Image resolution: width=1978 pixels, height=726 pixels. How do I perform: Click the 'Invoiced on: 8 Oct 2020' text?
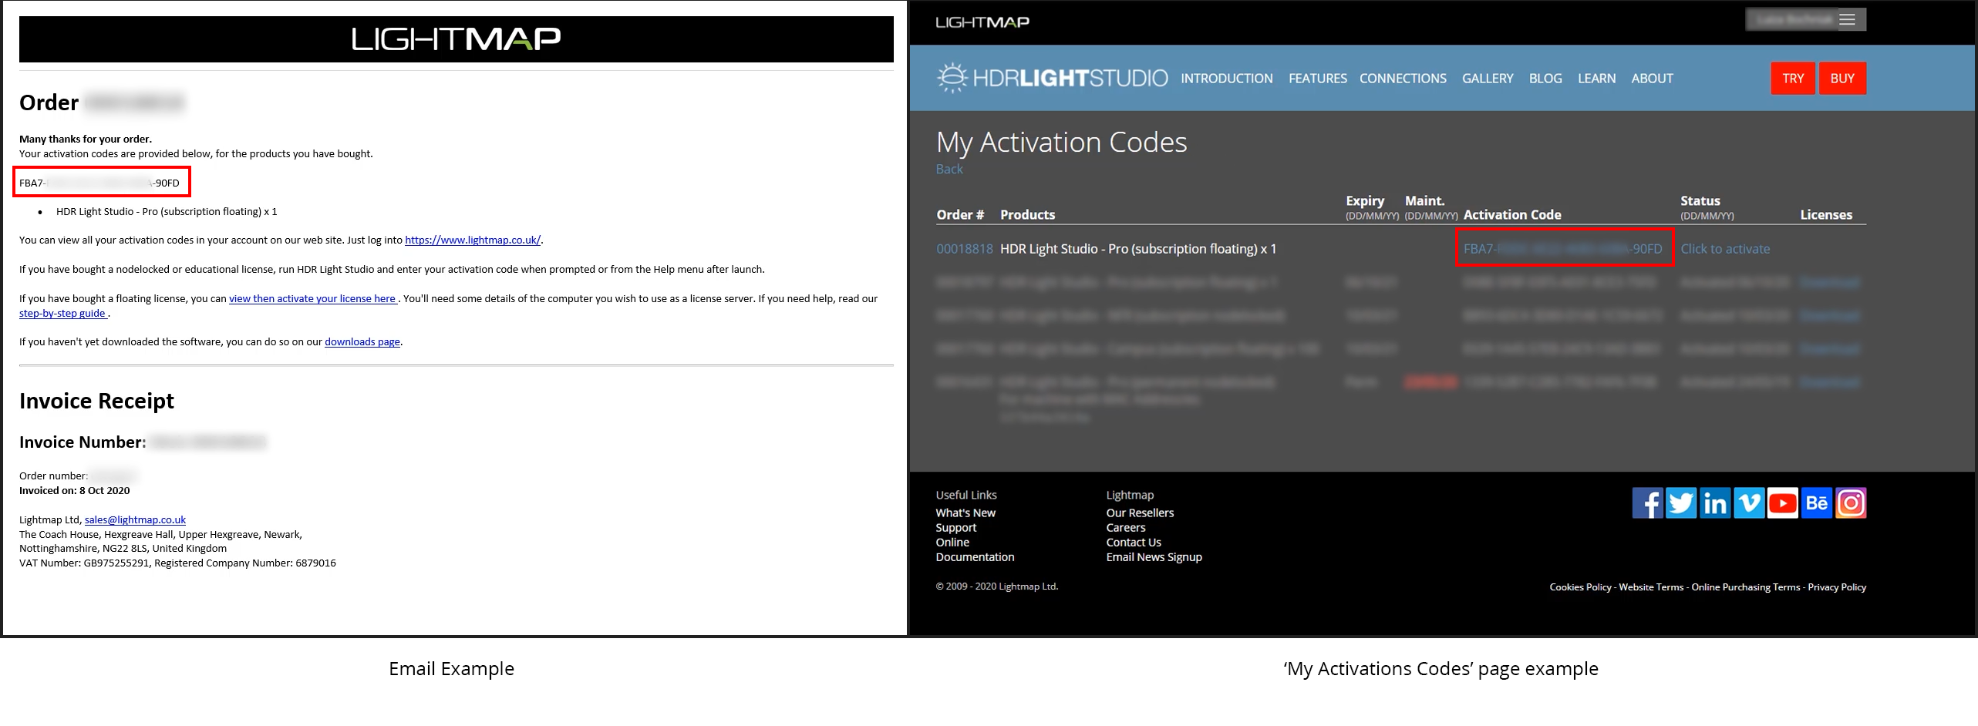coord(75,490)
